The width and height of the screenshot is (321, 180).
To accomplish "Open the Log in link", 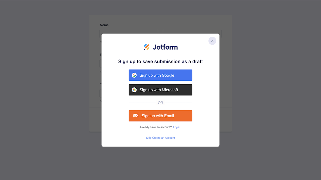I will click(177, 127).
